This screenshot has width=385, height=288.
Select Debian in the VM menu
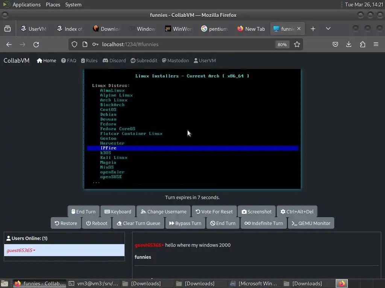pos(108,114)
